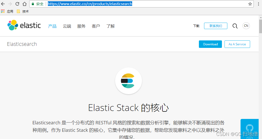Screen dimensions: 262x139
Task: Open the 服务 navigation menu
Action: 81,26
